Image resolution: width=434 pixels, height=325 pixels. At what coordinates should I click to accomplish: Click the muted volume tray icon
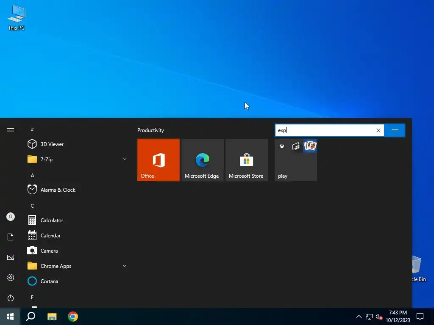pos(379,317)
